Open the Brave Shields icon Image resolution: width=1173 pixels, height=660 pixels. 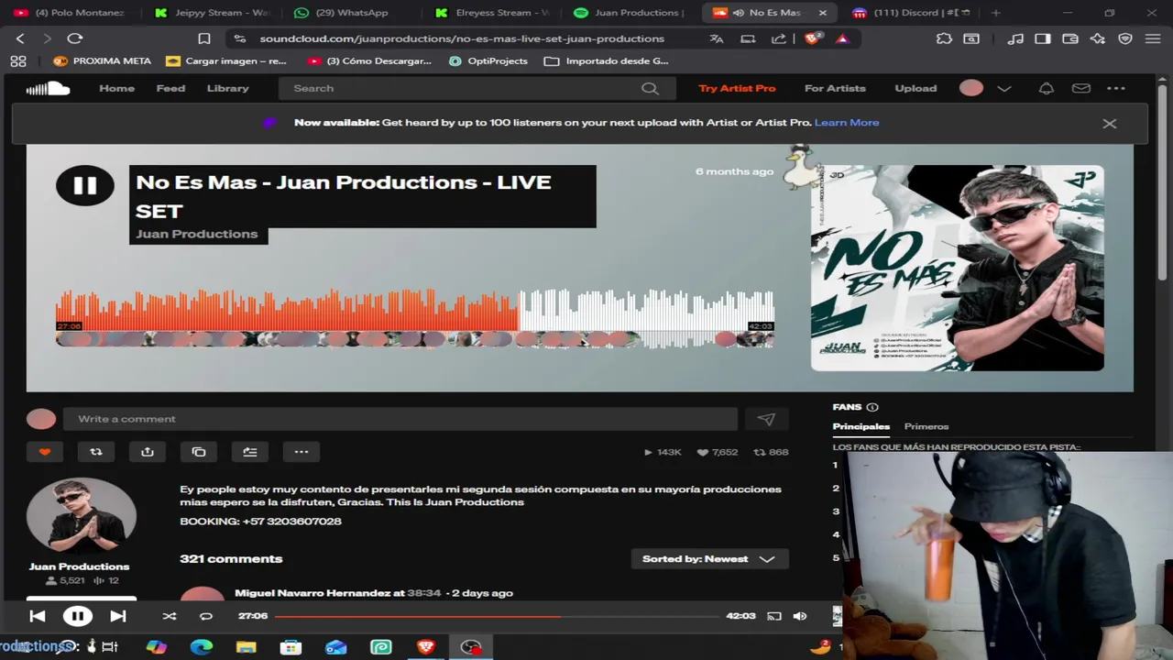click(813, 38)
